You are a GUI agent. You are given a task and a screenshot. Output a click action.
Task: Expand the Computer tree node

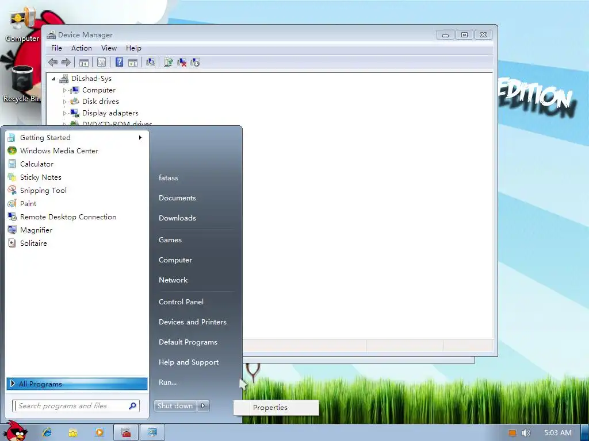tap(64, 90)
